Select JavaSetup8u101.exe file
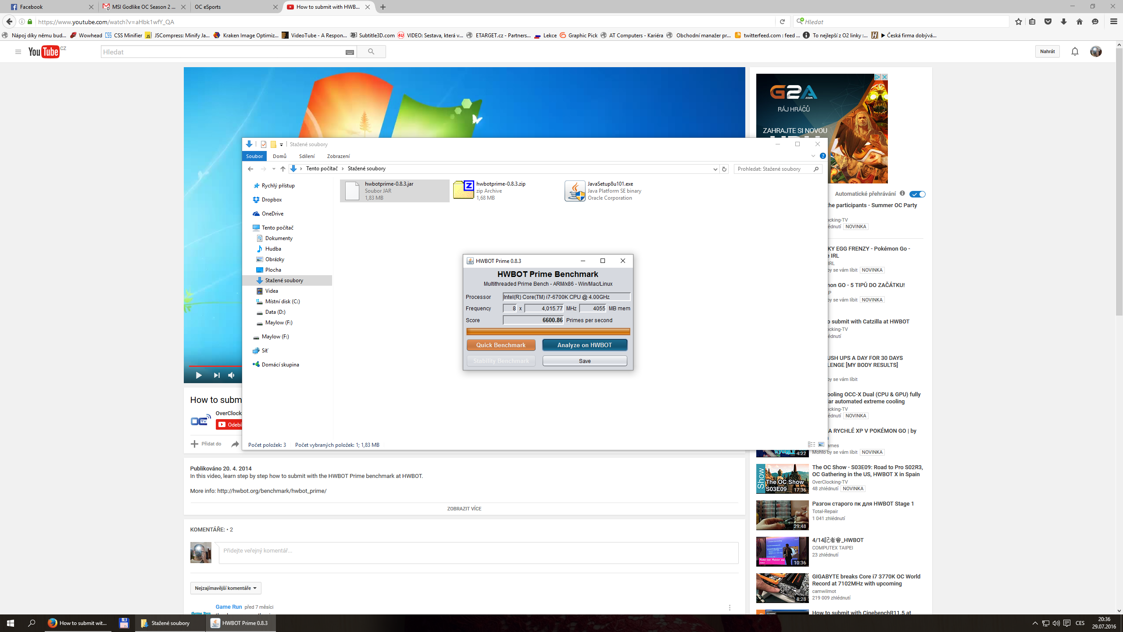Screen dimensions: 1123x632 618,190
